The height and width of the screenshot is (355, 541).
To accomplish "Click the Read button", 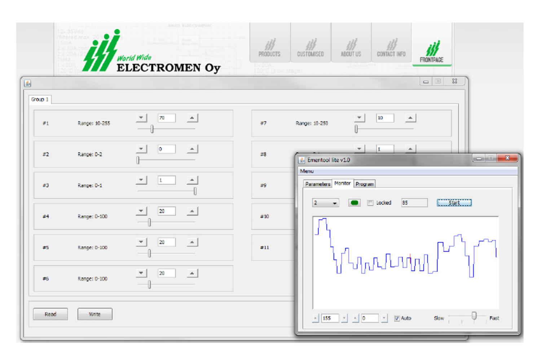I will point(50,314).
